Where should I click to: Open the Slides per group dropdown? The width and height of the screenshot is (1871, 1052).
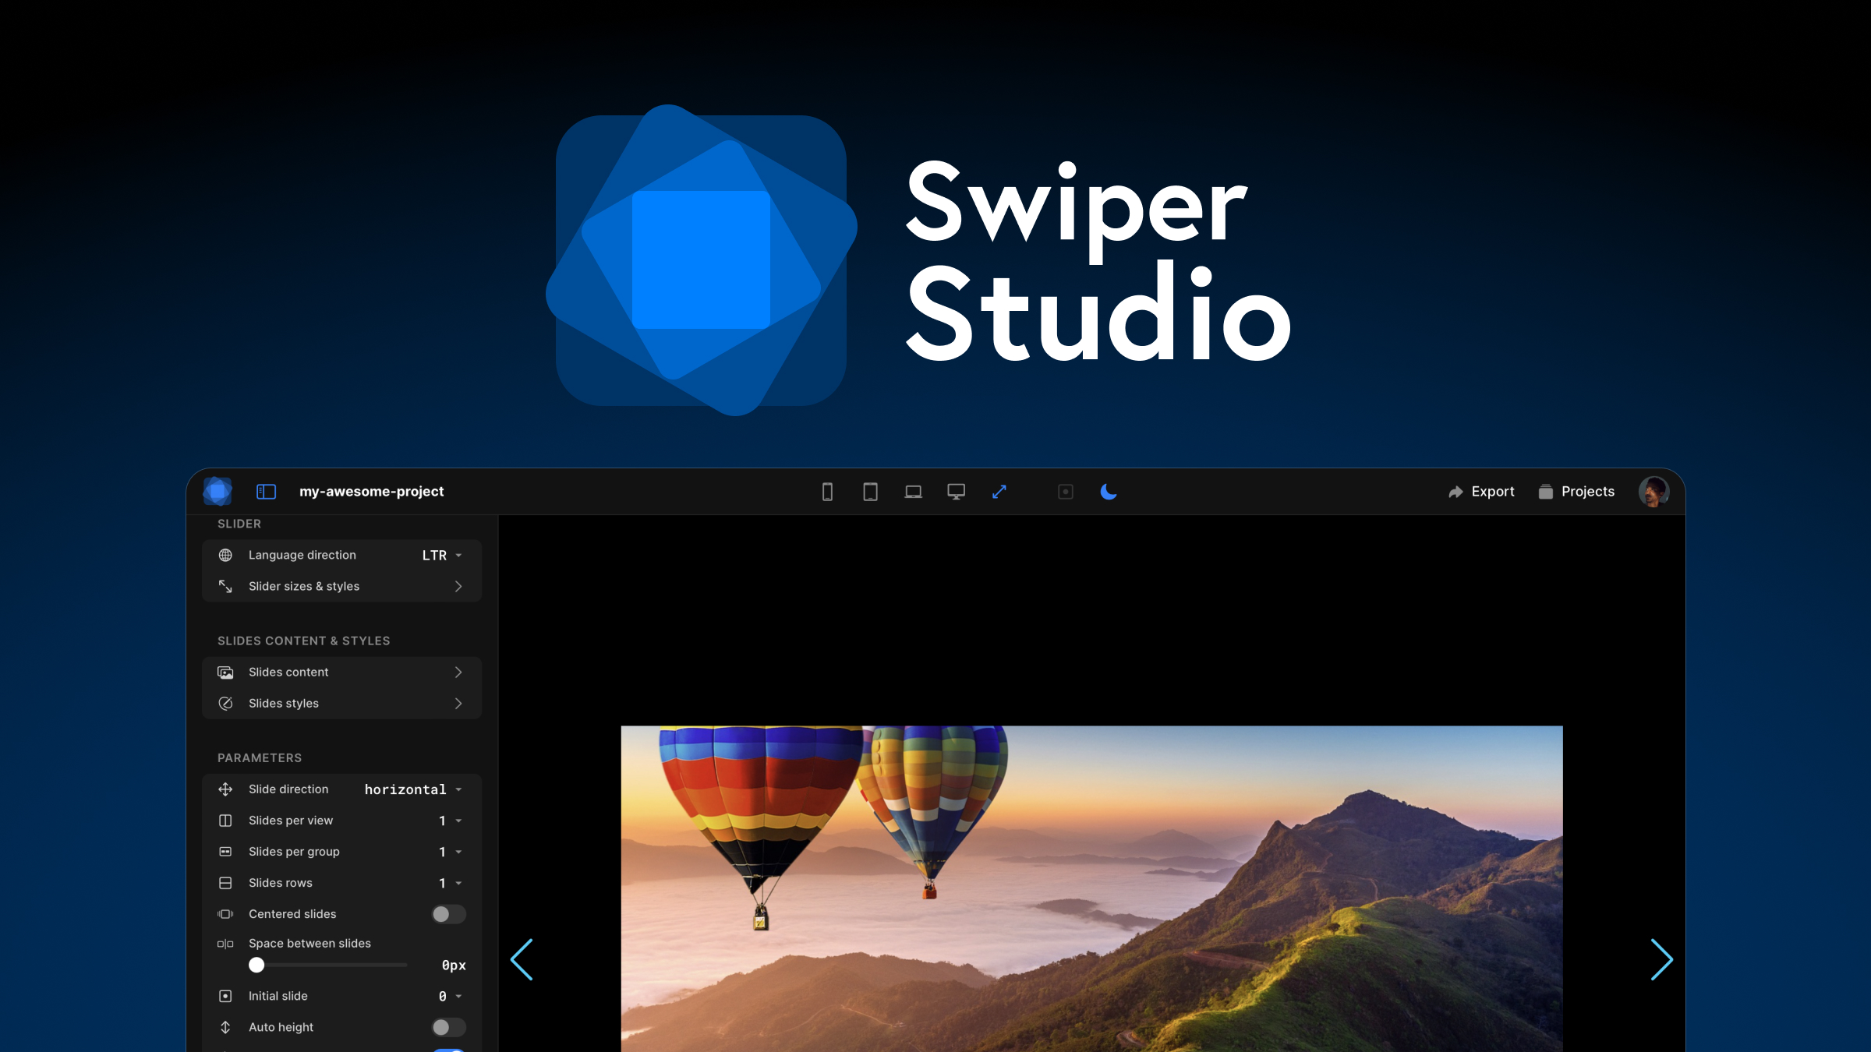(451, 852)
